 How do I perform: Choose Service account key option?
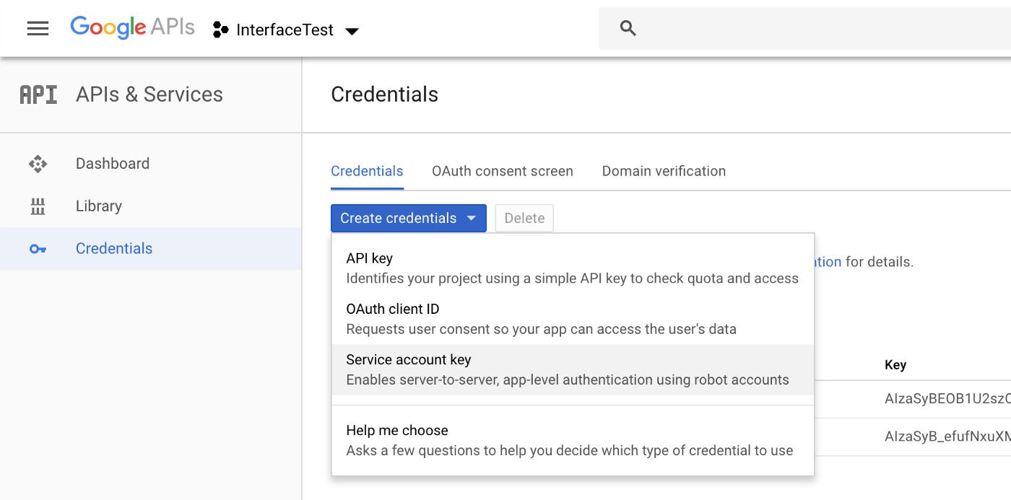[573, 369]
